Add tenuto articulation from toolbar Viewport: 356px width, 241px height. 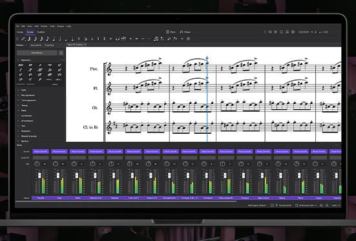tap(143, 39)
